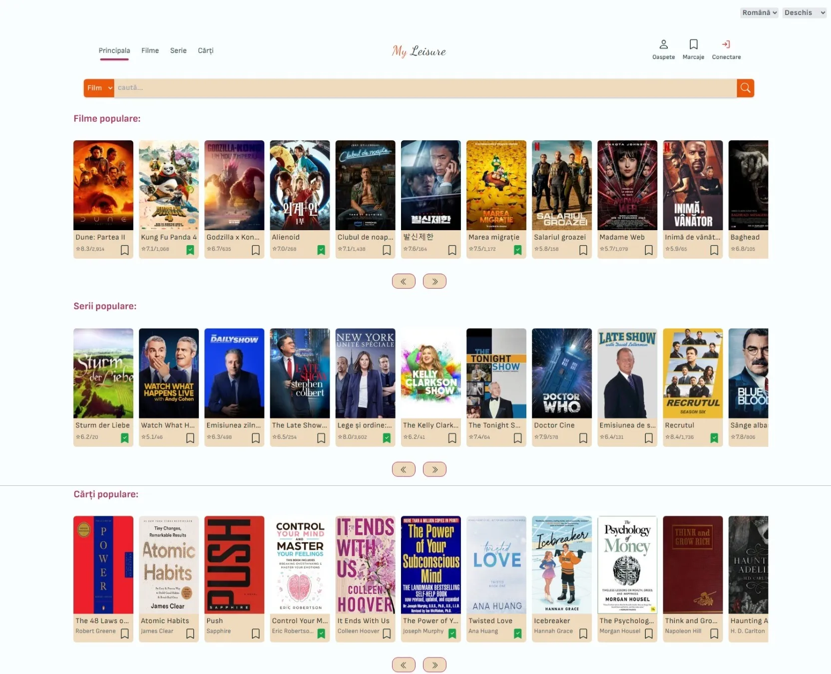The width and height of the screenshot is (831, 674).
Task: Bookmark It Ends With Us book
Action: pos(387,634)
